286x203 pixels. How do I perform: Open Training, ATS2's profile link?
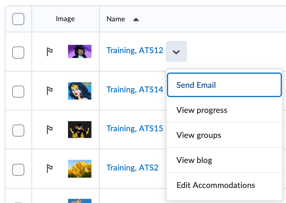click(132, 167)
